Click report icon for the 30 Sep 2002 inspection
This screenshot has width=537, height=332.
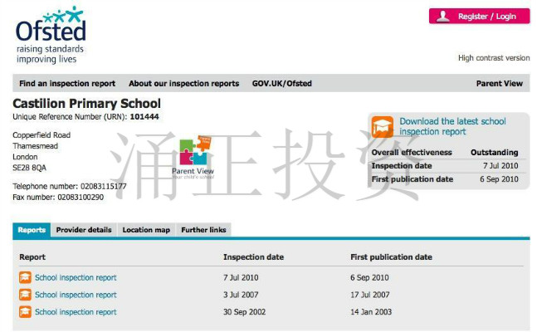(25, 312)
